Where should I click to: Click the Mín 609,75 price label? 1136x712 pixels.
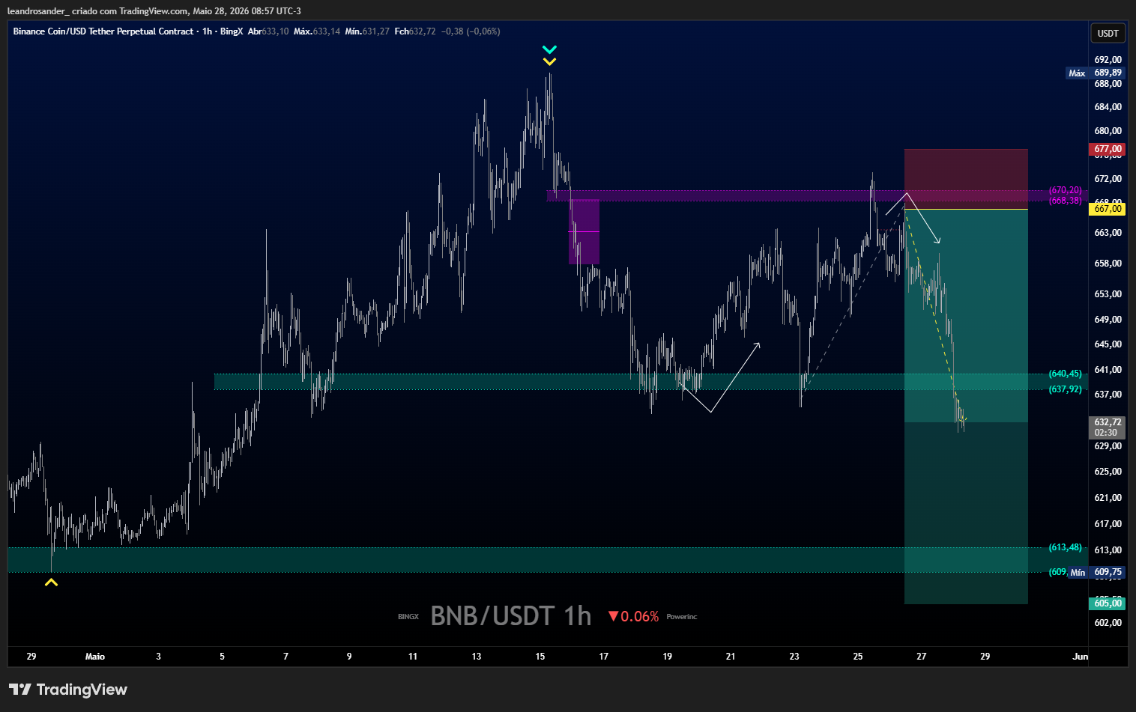tap(1097, 573)
